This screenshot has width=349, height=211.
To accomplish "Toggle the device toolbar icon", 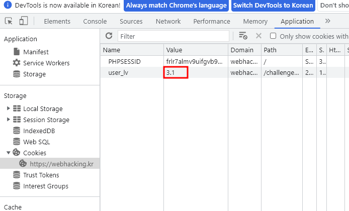I will click(23, 21).
